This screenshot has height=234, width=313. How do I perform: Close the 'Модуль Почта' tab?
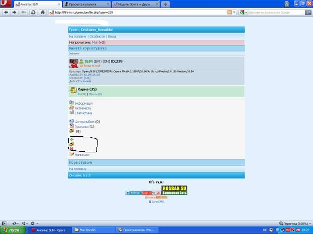157,4
